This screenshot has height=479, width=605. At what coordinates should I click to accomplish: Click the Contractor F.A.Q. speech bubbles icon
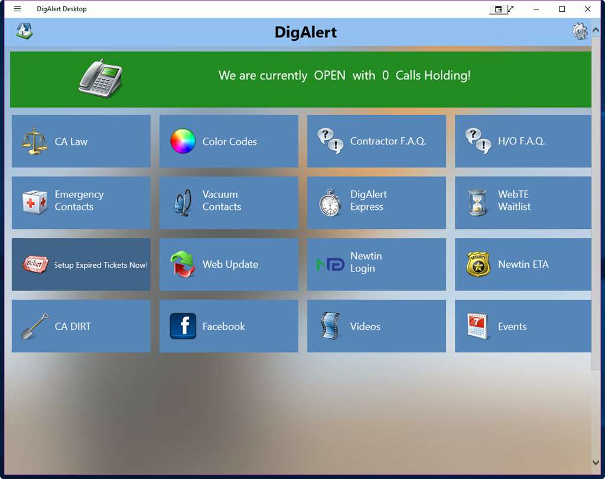coord(330,141)
